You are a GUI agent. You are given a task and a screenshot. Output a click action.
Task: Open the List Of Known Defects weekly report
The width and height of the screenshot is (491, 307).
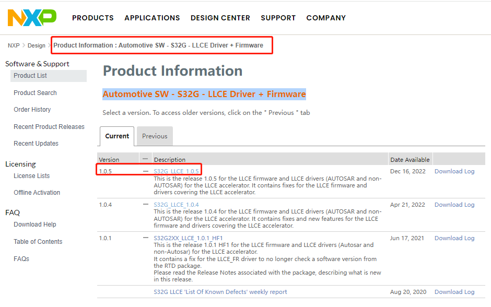[x=220, y=292]
